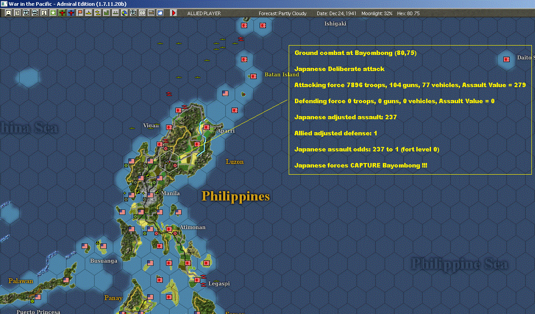The image size is (535, 314).
Task: Click the green factory industry icon
Action: pos(106,13)
